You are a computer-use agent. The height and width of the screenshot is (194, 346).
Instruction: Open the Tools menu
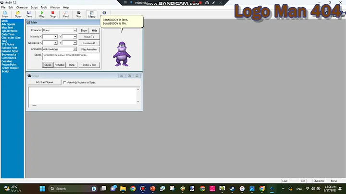(x=44, y=7)
